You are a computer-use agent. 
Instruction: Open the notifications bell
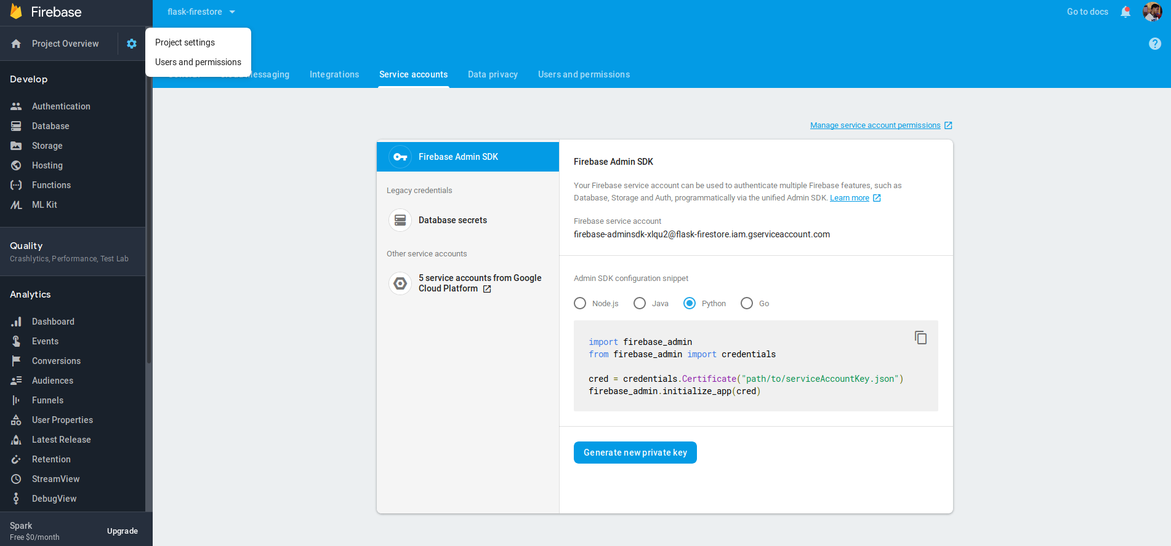[x=1125, y=12]
